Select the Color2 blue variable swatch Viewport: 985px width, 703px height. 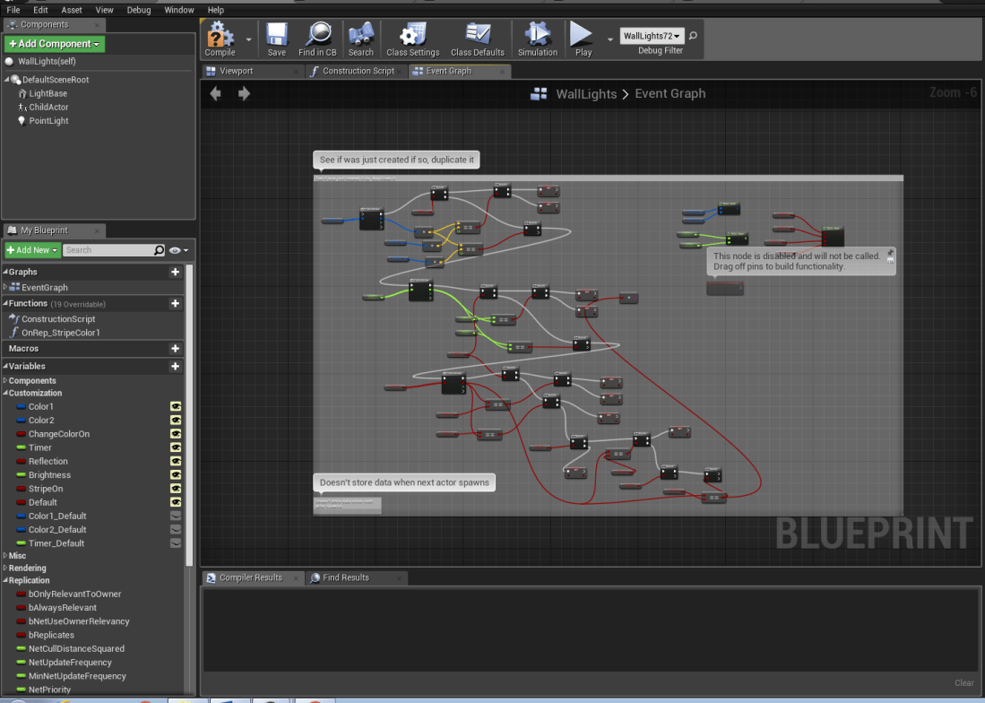(21, 421)
